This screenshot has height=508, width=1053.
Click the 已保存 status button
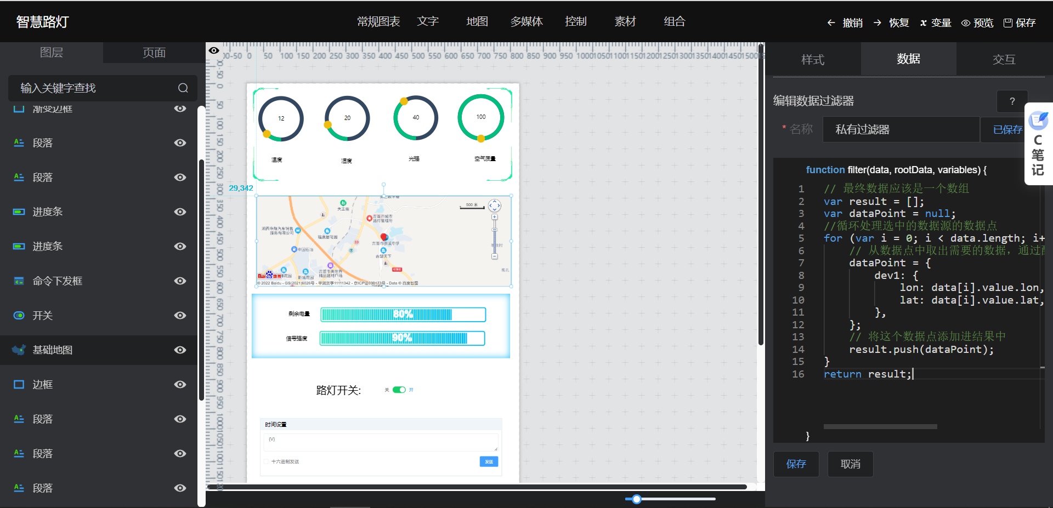[x=1007, y=129]
